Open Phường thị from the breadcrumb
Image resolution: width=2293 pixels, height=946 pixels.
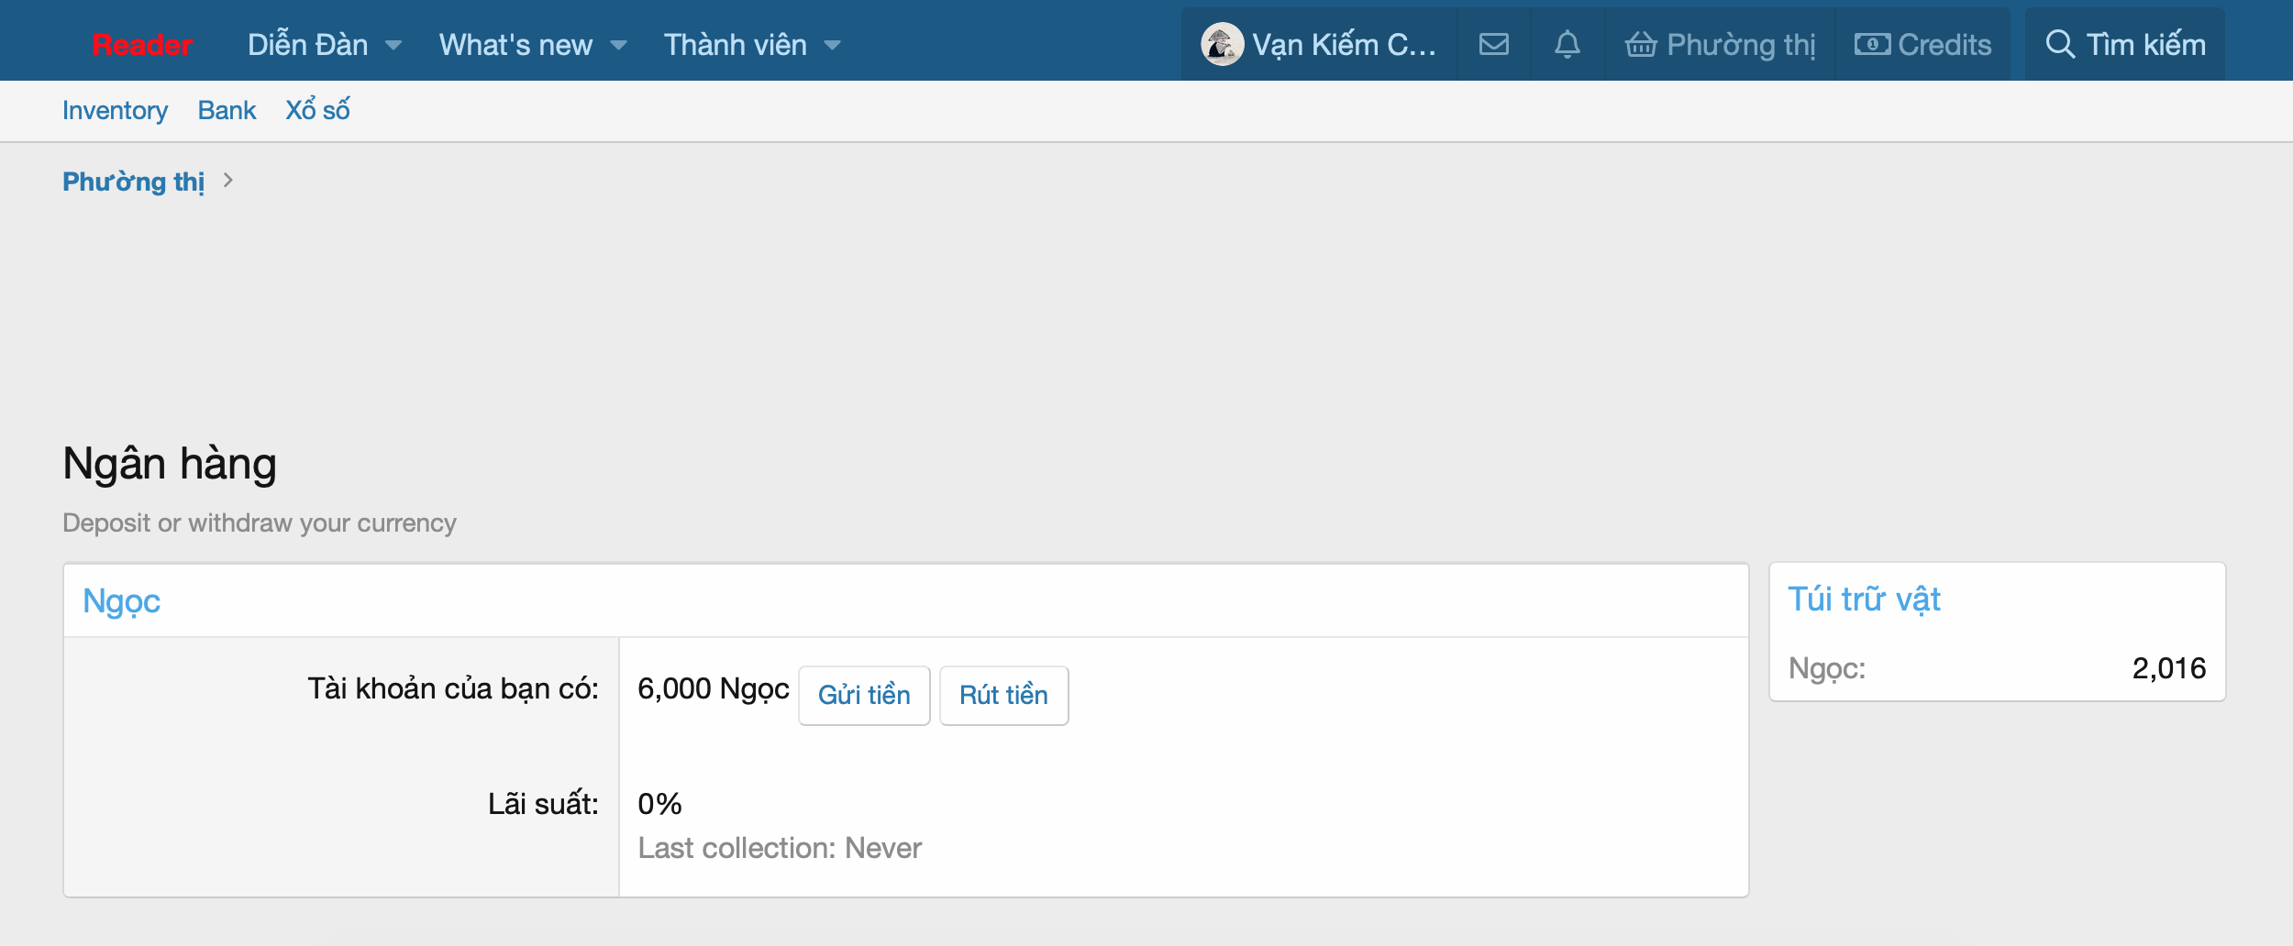(x=133, y=181)
